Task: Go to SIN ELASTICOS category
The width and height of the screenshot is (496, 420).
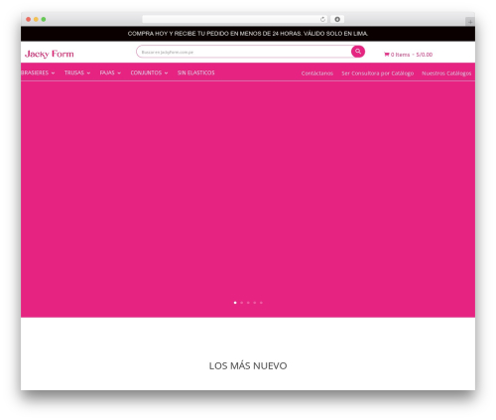Action: [196, 72]
